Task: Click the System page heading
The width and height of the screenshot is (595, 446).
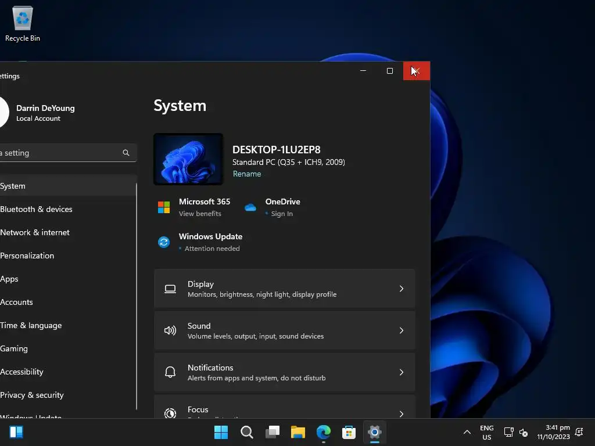Action: 180,106
